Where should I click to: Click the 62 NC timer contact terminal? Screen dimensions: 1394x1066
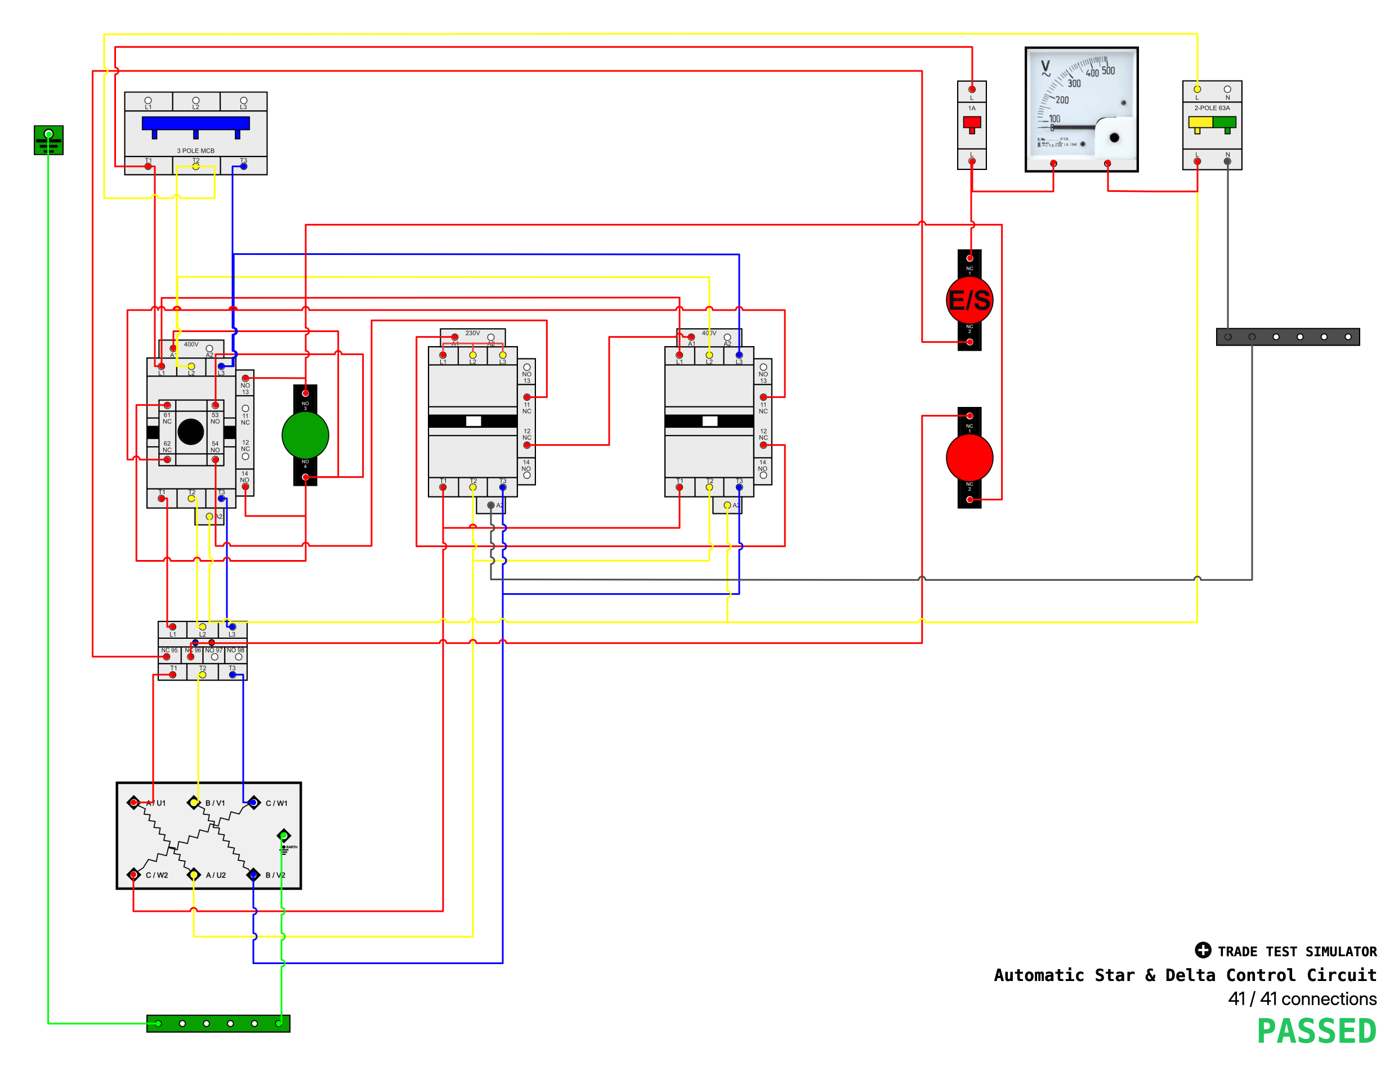(x=167, y=459)
